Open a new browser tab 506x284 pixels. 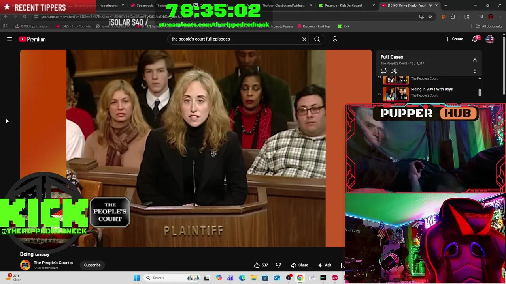point(446,6)
